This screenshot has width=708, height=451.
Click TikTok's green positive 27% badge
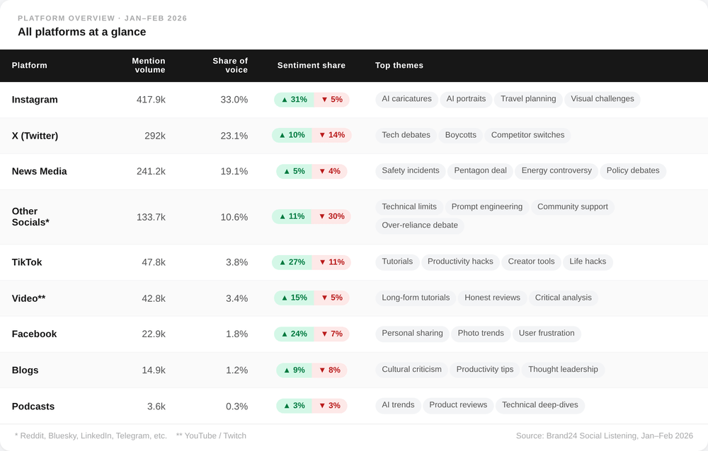pyautogui.click(x=292, y=262)
